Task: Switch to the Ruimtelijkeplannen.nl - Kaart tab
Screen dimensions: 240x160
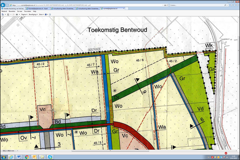Action: [x=38, y=8]
